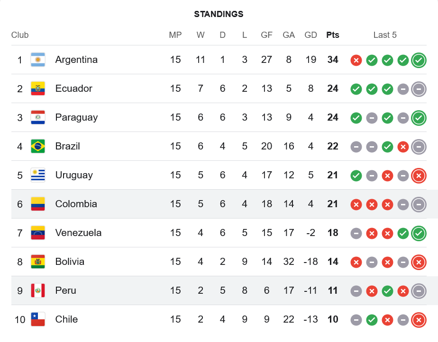Click the Bolivia flag icon

click(x=38, y=262)
